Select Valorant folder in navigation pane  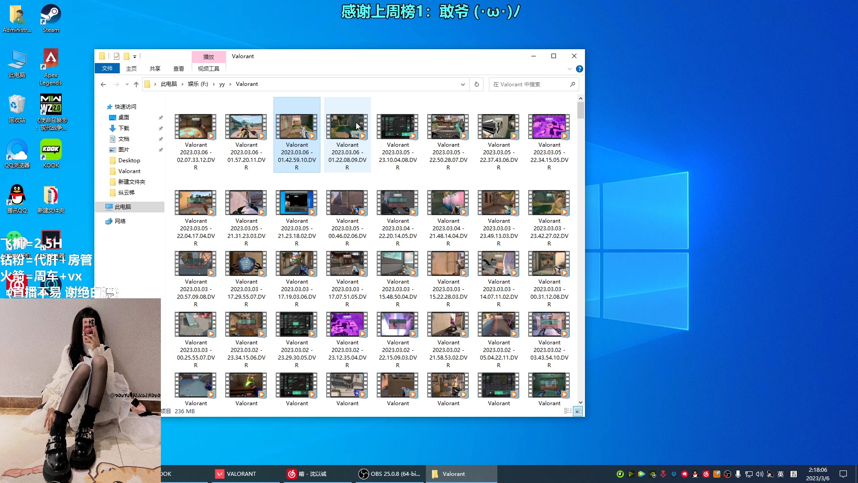coord(129,171)
